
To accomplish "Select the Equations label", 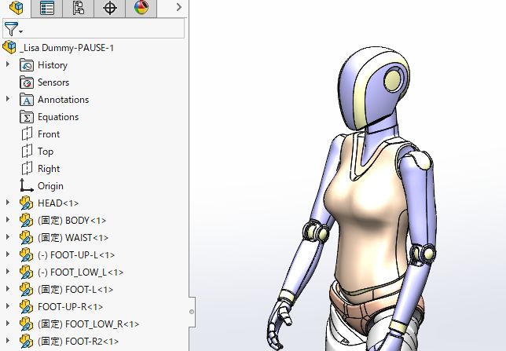I will pyautogui.click(x=58, y=117).
